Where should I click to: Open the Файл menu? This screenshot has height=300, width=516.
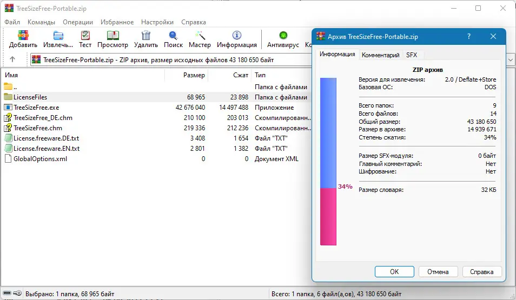point(12,22)
